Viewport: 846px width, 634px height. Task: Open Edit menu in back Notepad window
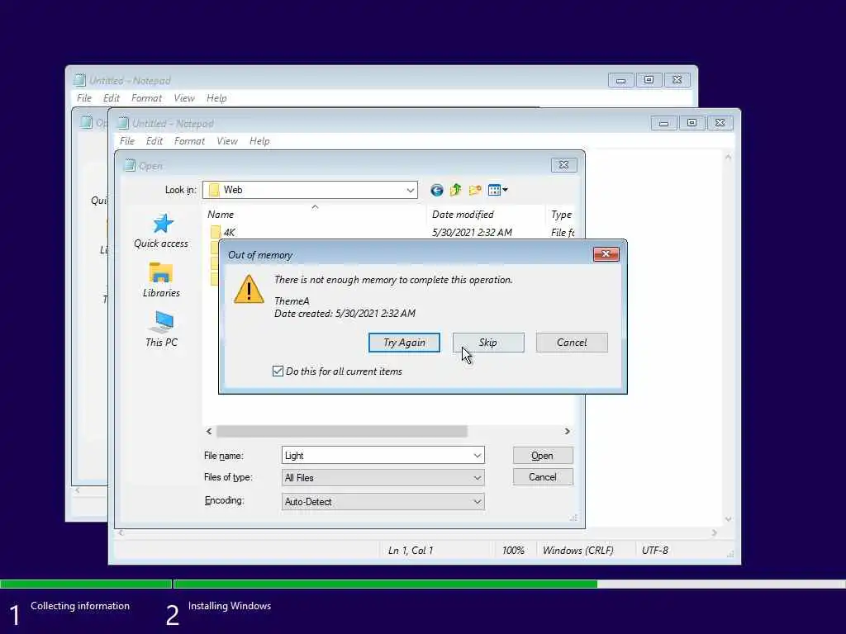pos(112,97)
